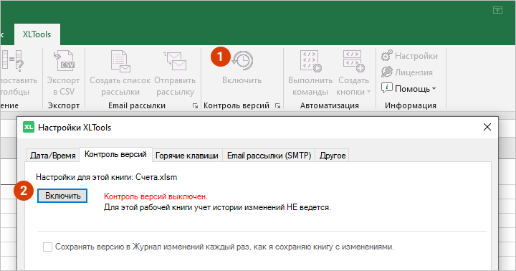Expand the Создать кнопки dropdown arrow
This screenshot has width=516, height=271.
click(368, 92)
